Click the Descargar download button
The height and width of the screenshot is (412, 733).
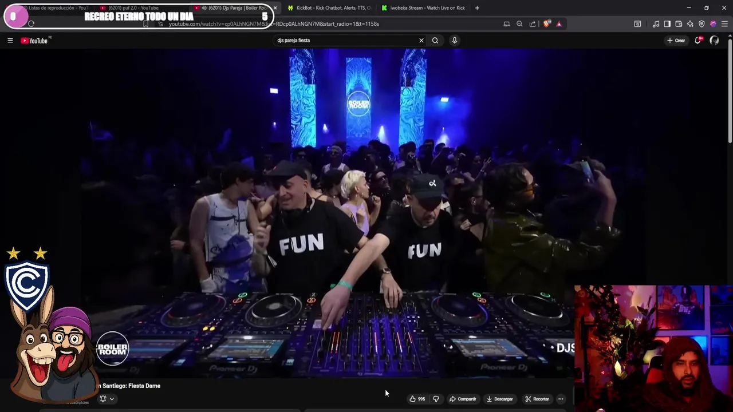[500, 399]
